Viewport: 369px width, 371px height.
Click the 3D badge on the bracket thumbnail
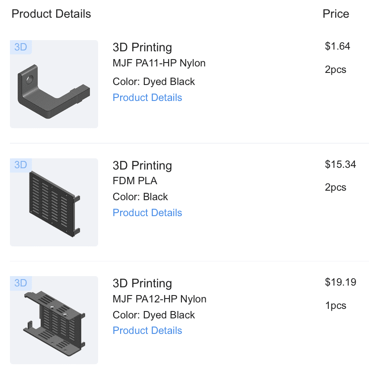tap(21, 47)
